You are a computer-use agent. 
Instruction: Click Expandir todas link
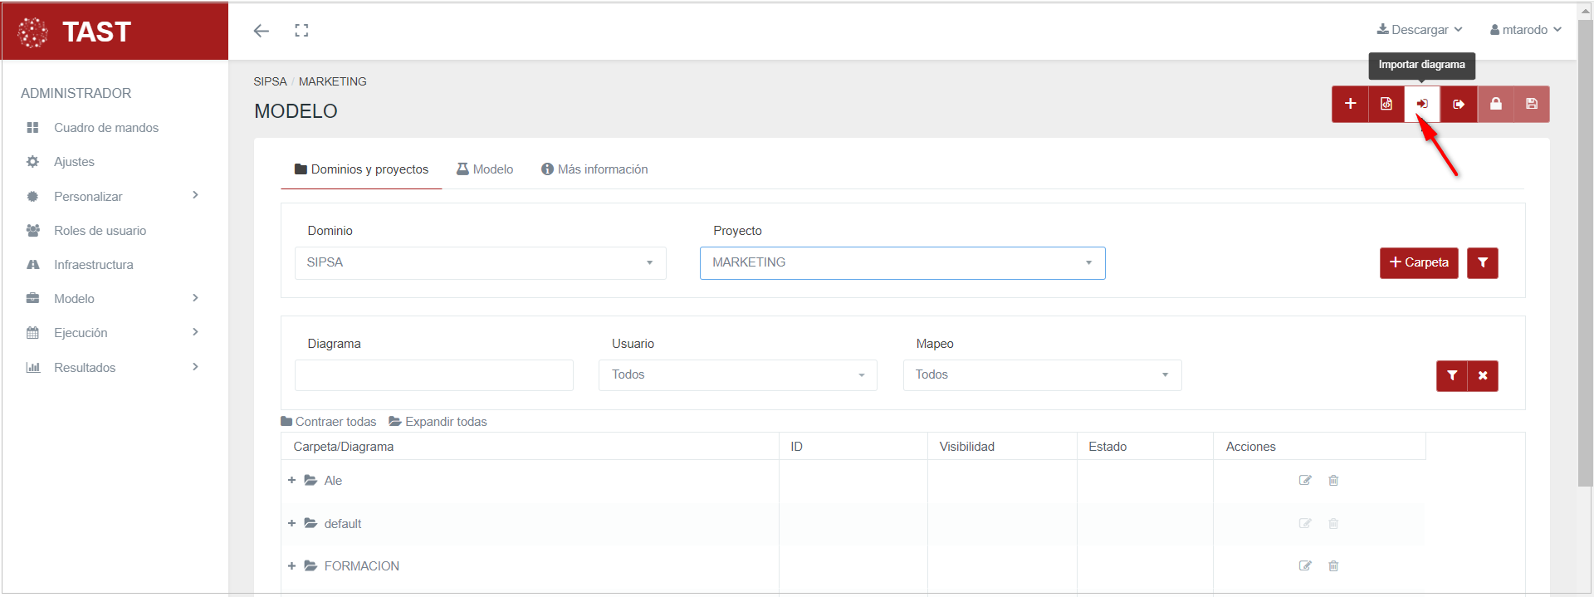(438, 422)
